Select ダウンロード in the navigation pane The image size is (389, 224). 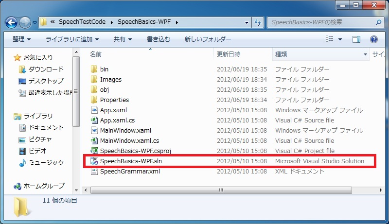pyautogui.click(x=46, y=69)
